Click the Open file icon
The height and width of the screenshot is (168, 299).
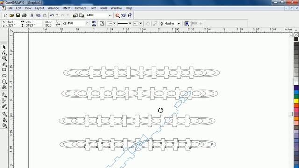pos(12,15)
